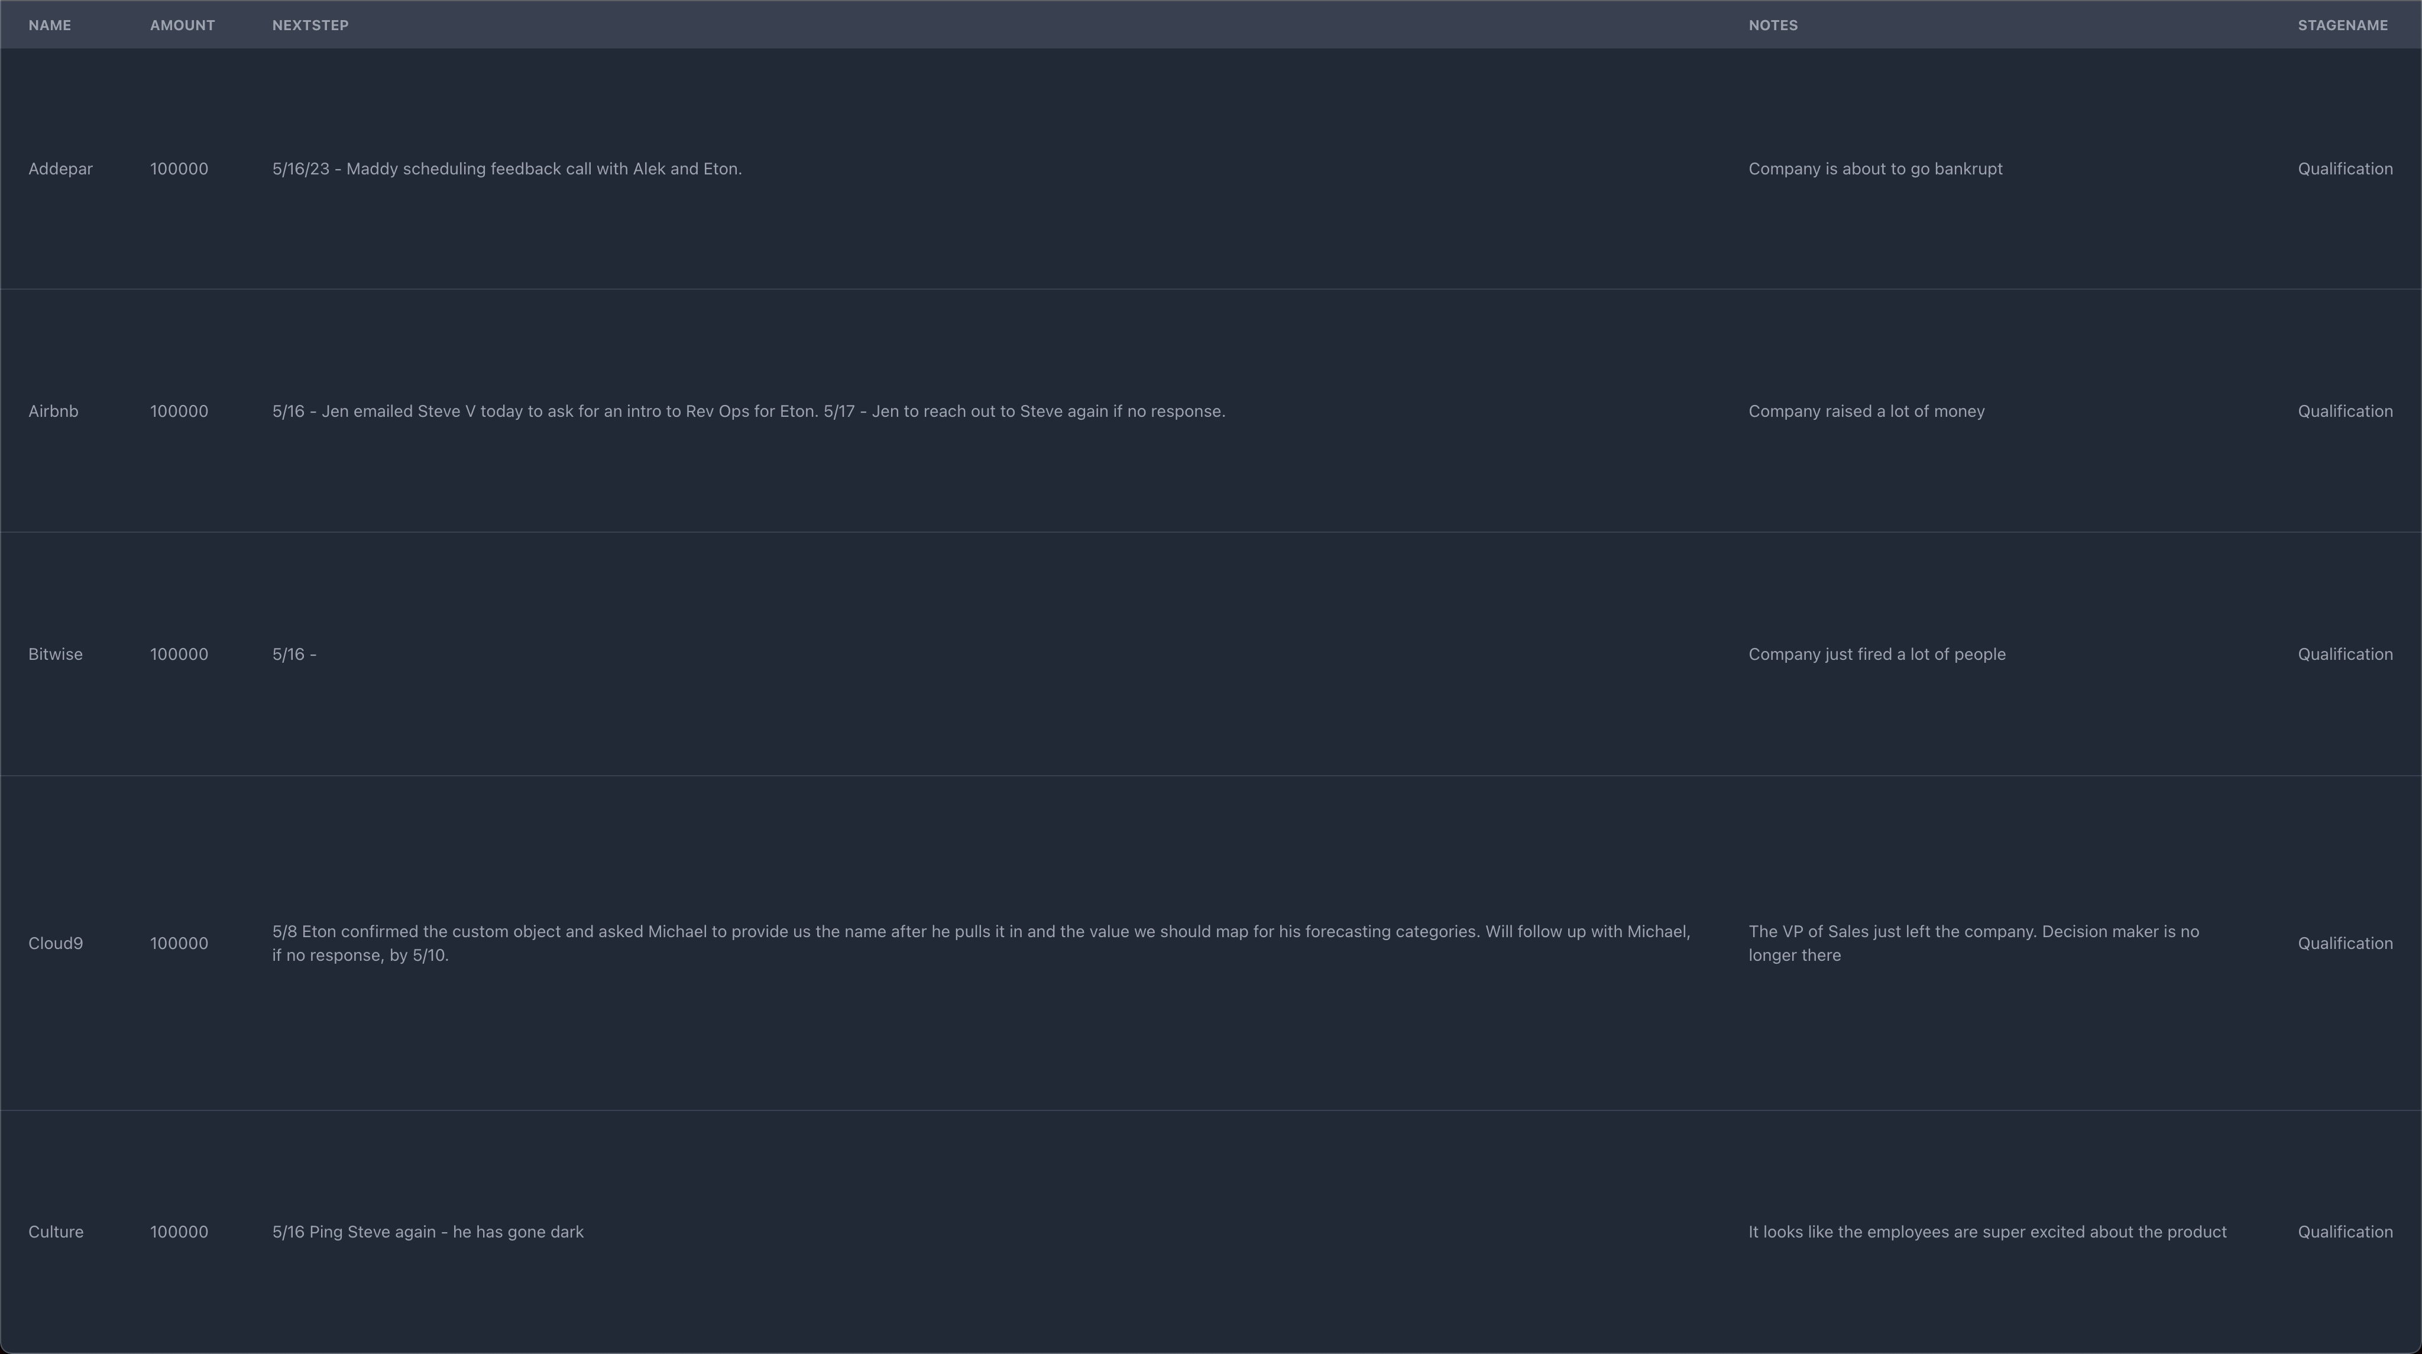Screen dimensions: 2422x1354
Task: Click the Qualification stage in Culture row
Action: pos(2345,1232)
